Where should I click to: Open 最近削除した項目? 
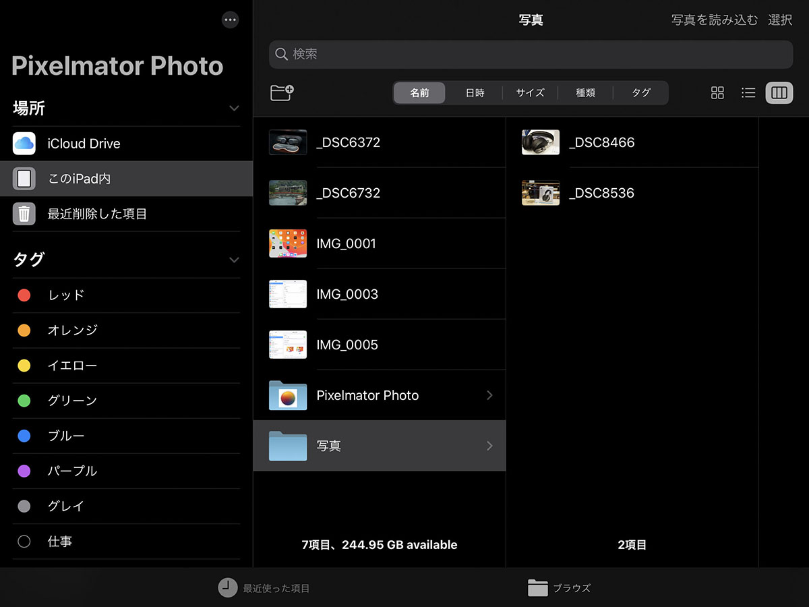click(126, 214)
